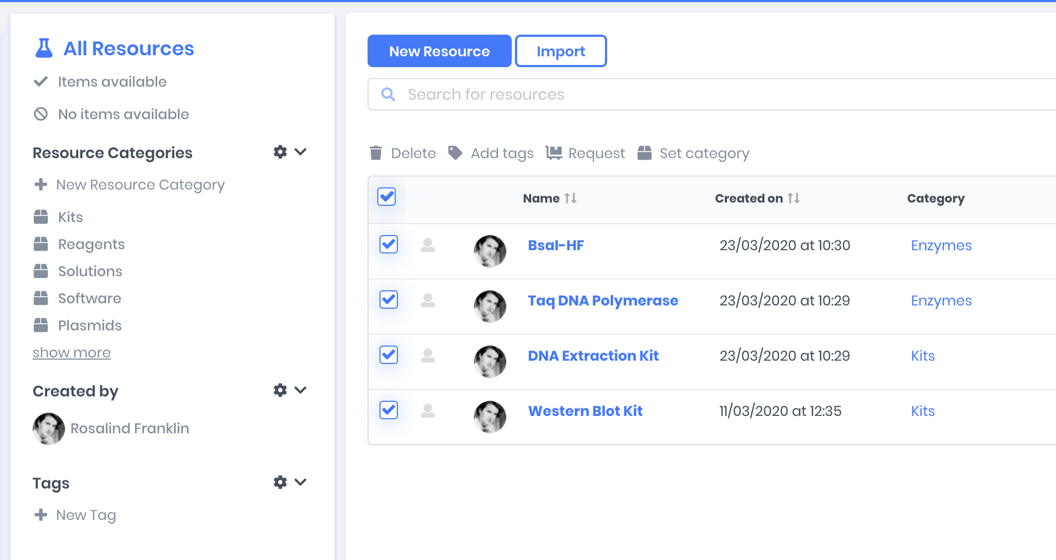Click plus icon for New Resource Category

[x=41, y=185]
